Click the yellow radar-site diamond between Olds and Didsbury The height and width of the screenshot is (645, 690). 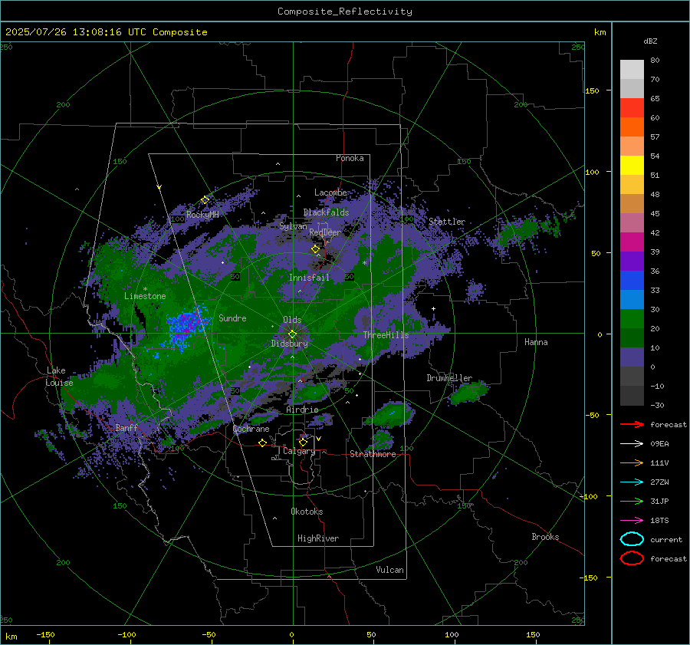pyautogui.click(x=292, y=334)
